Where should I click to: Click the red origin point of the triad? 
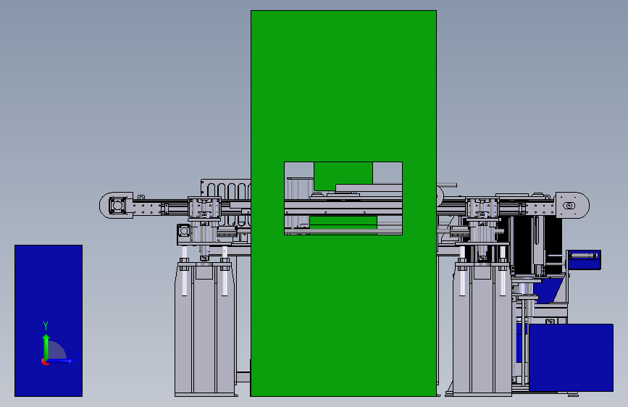click(45, 361)
